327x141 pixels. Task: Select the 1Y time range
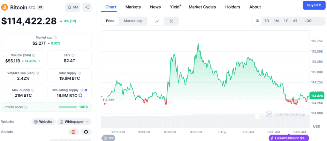point(286,21)
